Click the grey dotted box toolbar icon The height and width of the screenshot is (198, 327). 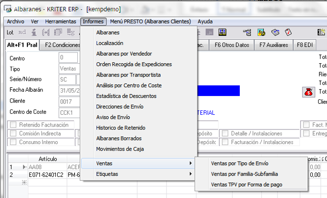210,32
